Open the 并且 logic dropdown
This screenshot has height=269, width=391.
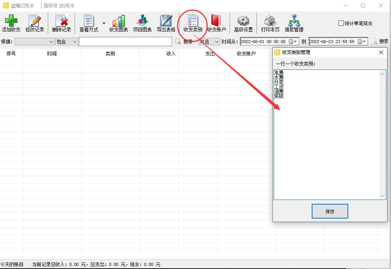click(x=209, y=42)
